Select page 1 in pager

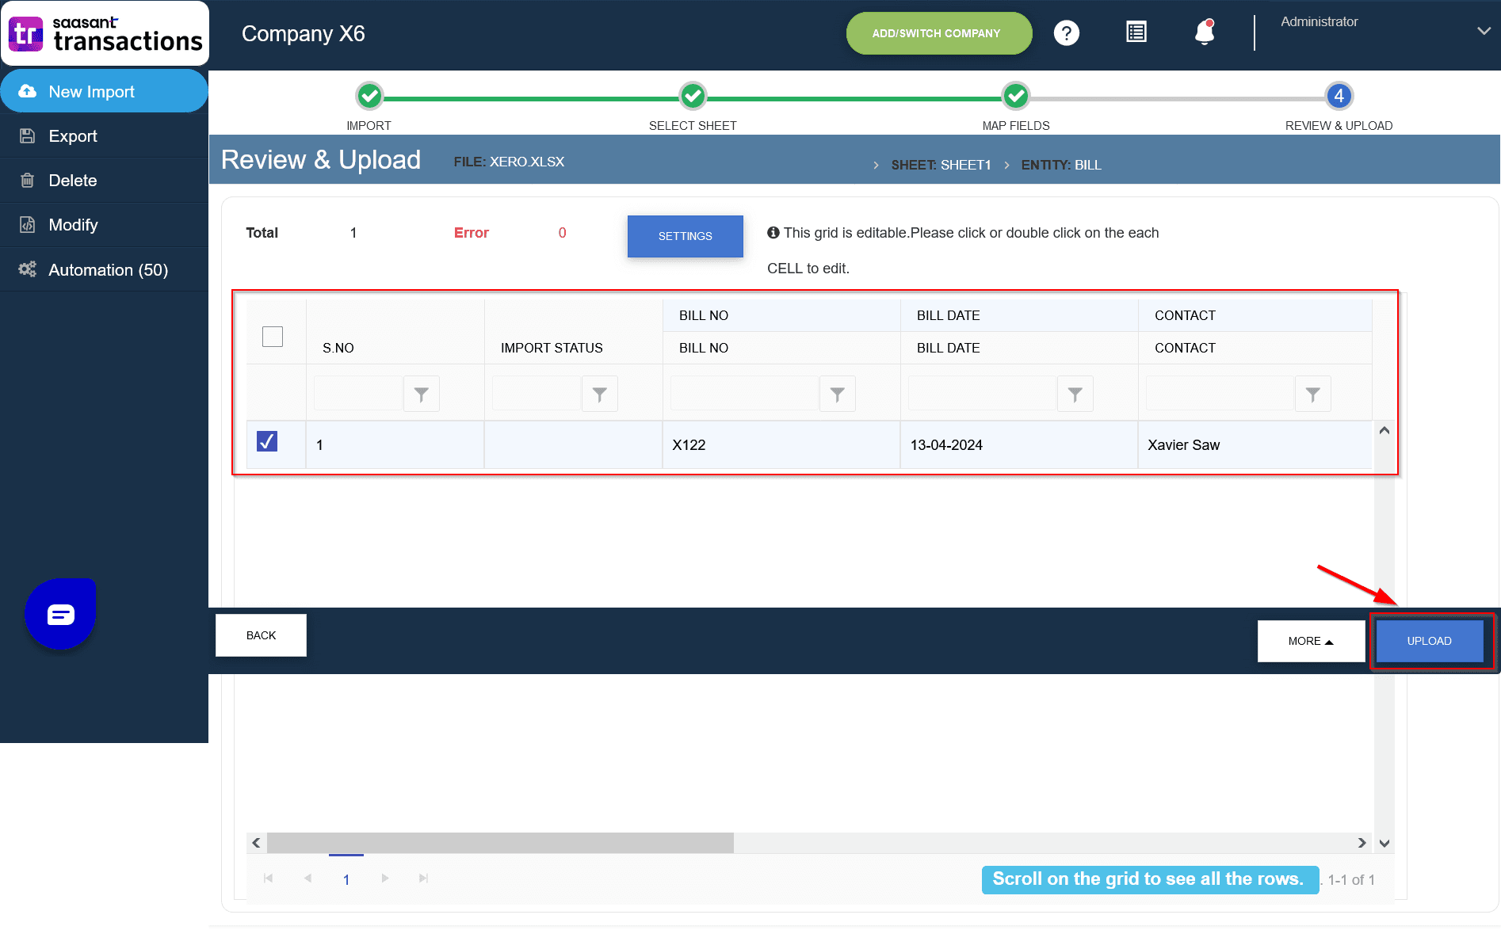click(346, 879)
